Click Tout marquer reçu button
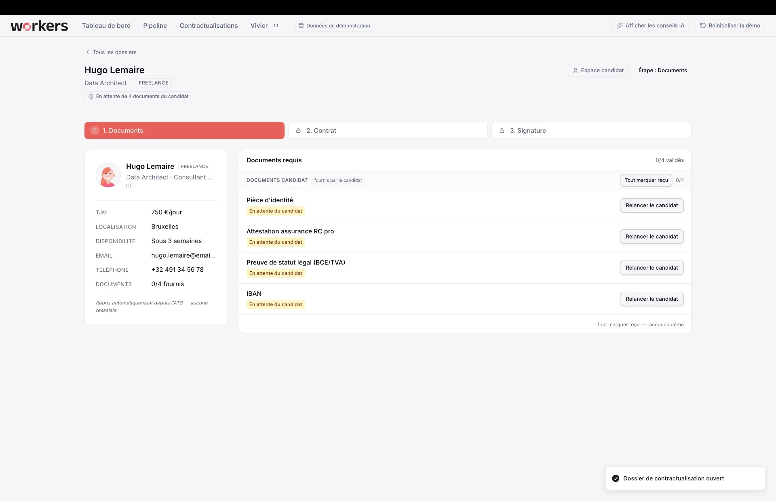The width and height of the screenshot is (776, 501). [x=646, y=180]
